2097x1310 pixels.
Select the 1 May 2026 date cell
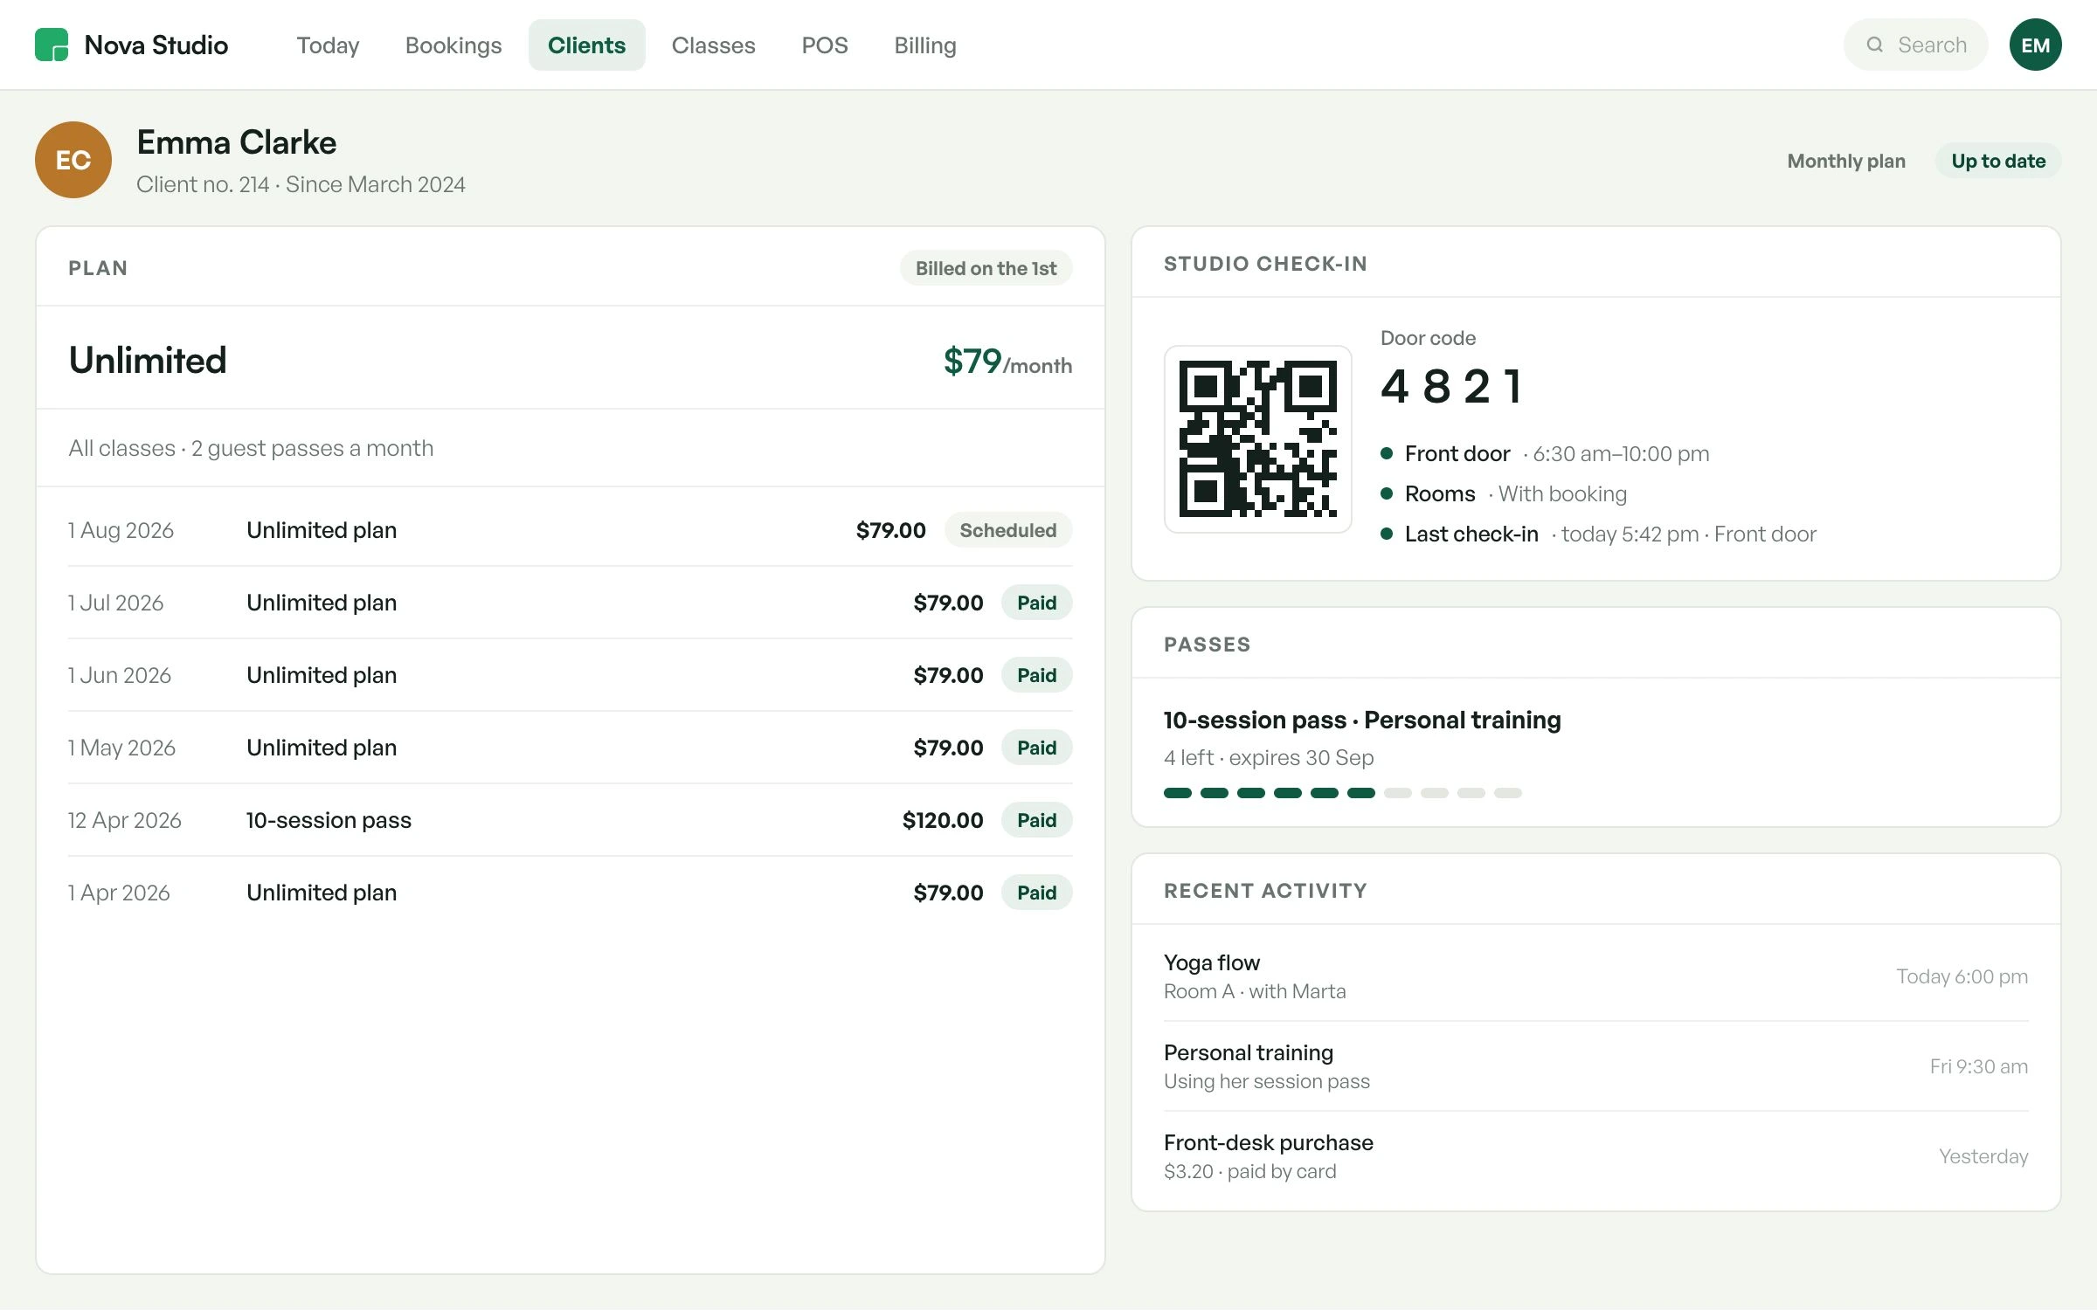pyautogui.click(x=121, y=748)
